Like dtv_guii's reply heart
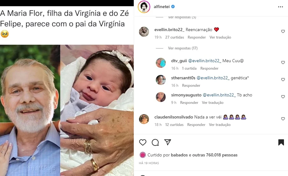This screenshot has height=176, width=288. pos(283,63)
